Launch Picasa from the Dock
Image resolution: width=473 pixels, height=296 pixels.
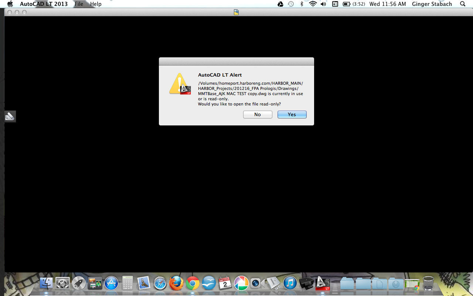(x=241, y=283)
